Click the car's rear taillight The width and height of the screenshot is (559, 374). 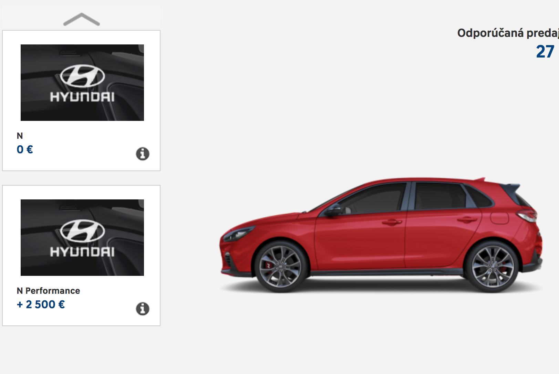point(527,215)
